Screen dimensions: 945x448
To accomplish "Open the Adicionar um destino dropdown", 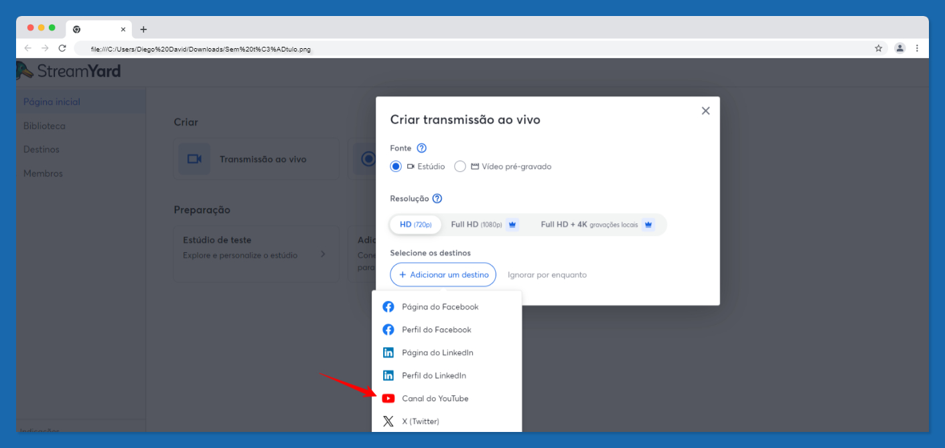I will pos(443,275).
